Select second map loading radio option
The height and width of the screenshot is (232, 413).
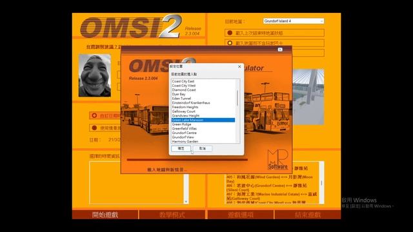click(x=230, y=43)
